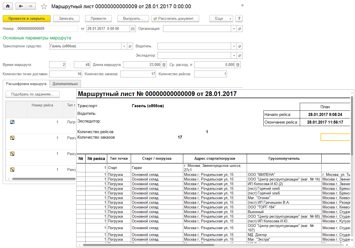Screen dimensions: 355x248
Task: Click ООО "ТОРГ-184" consignee cell
Action: 284,207
